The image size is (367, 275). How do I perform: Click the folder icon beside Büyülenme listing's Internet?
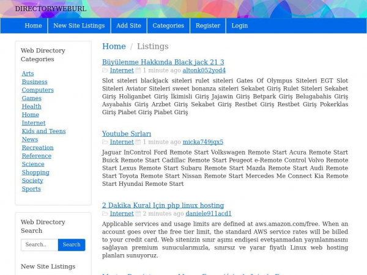[x=105, y=70]
